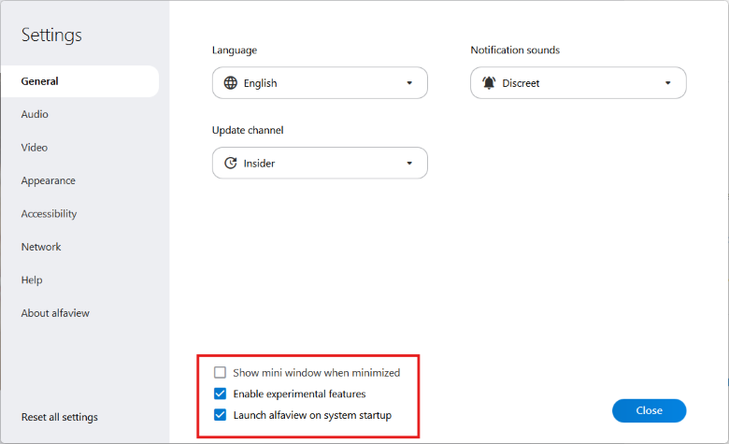Switch to the Video settings section
The image size is (729, 444).
[x=35, y=148]
